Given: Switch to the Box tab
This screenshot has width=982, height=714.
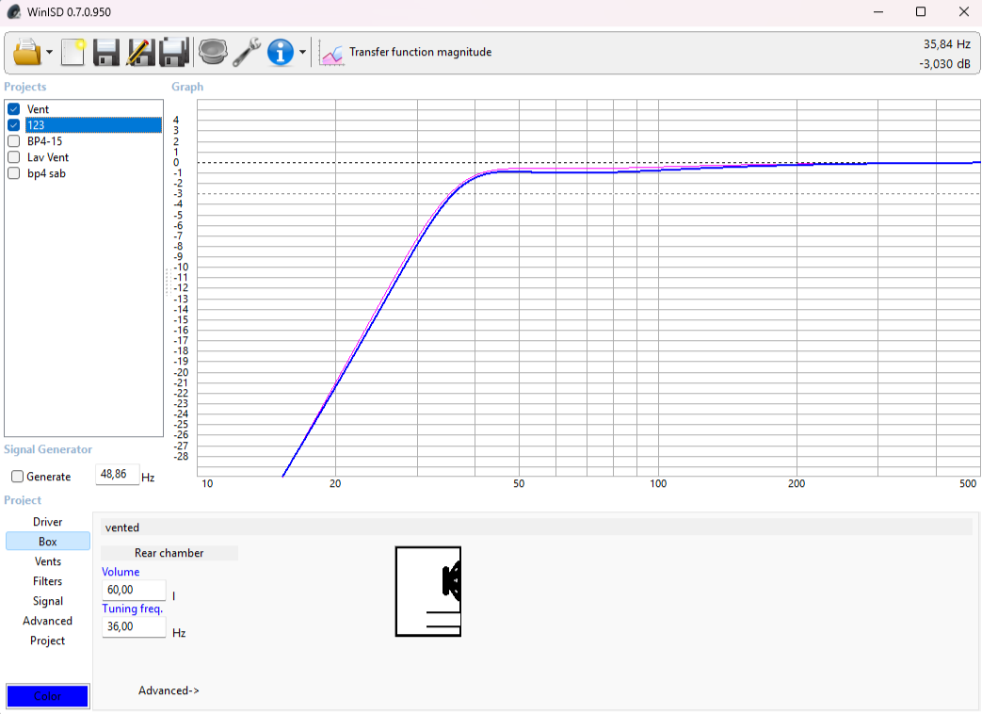Looking at the screenshot, I should pyautogui.click(x=48, y=542).
